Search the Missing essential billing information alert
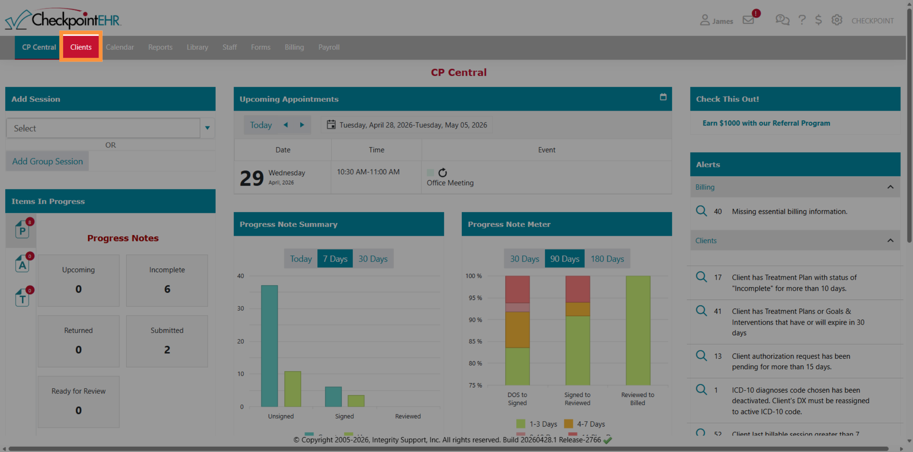 pos(701,211)
